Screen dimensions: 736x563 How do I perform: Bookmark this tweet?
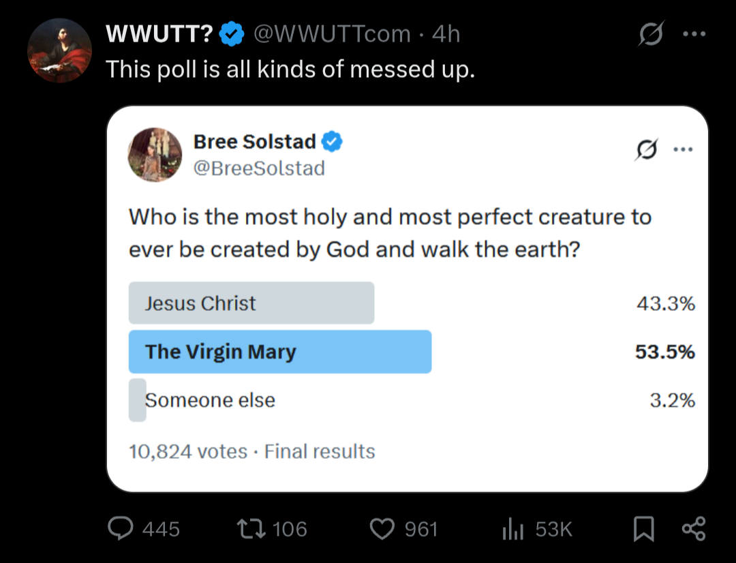click(643, 529)
